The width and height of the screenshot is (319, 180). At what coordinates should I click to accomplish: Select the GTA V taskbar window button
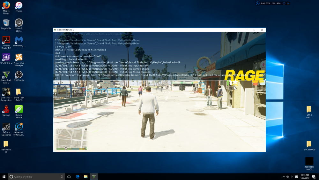point(94,177)
